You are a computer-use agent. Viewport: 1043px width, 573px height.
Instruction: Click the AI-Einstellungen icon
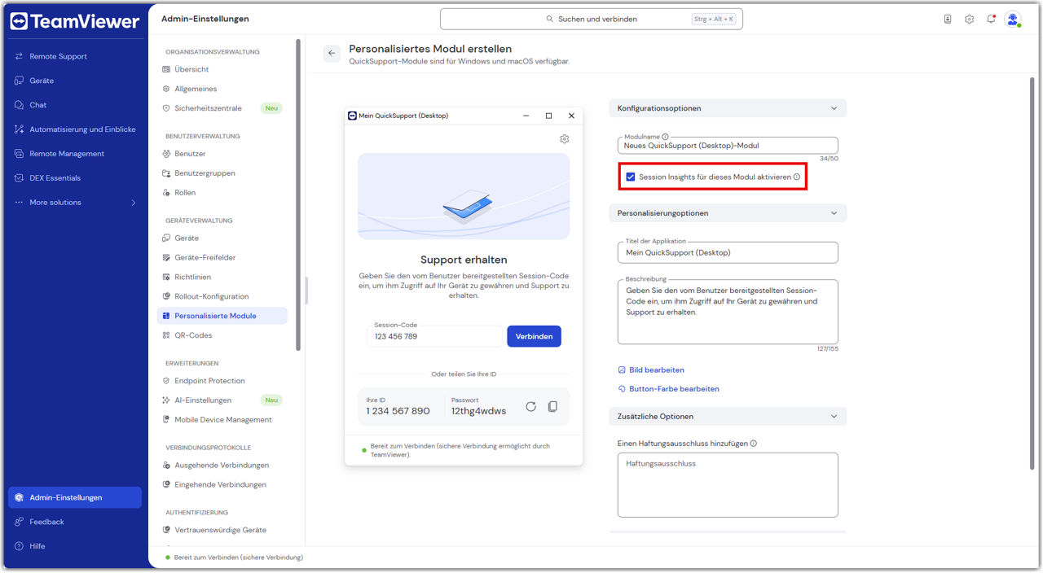(166, 400)
